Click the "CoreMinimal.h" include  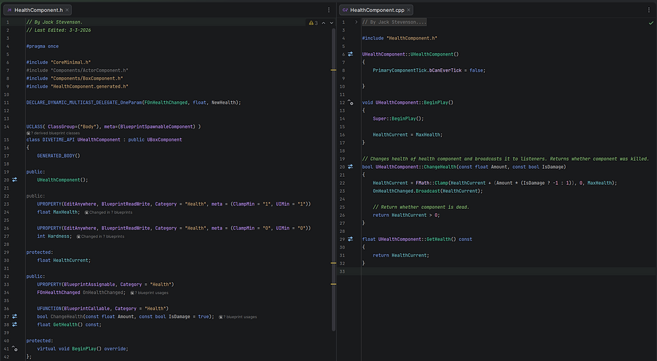click(x=59, y=62)
